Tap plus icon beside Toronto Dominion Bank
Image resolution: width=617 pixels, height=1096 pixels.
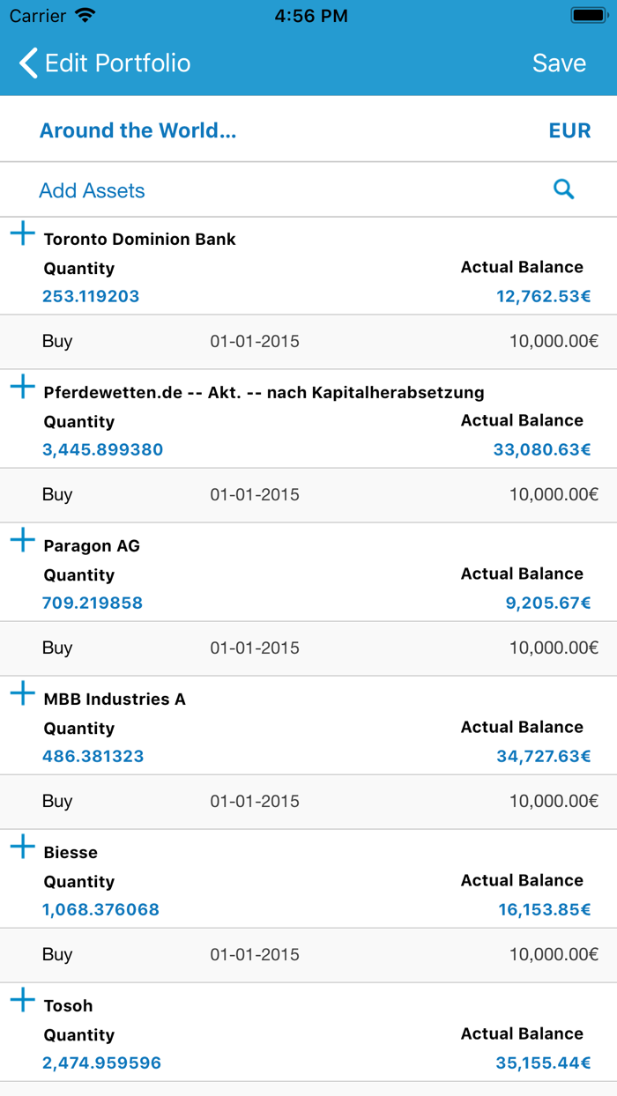tap(23, 234)
